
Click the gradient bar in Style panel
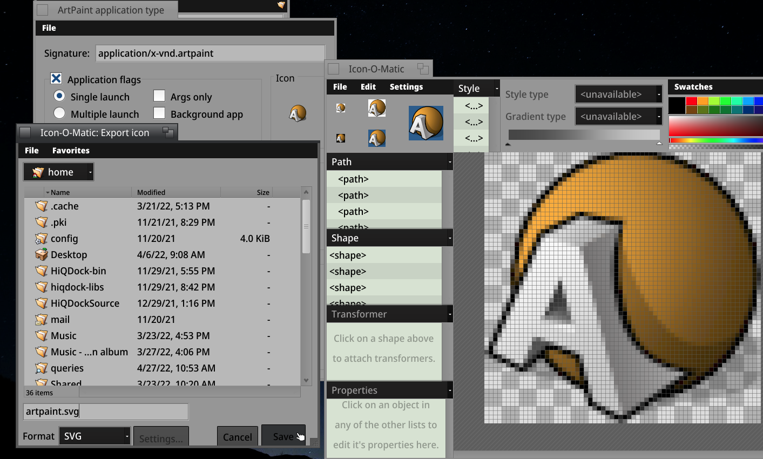coord(584,135)
